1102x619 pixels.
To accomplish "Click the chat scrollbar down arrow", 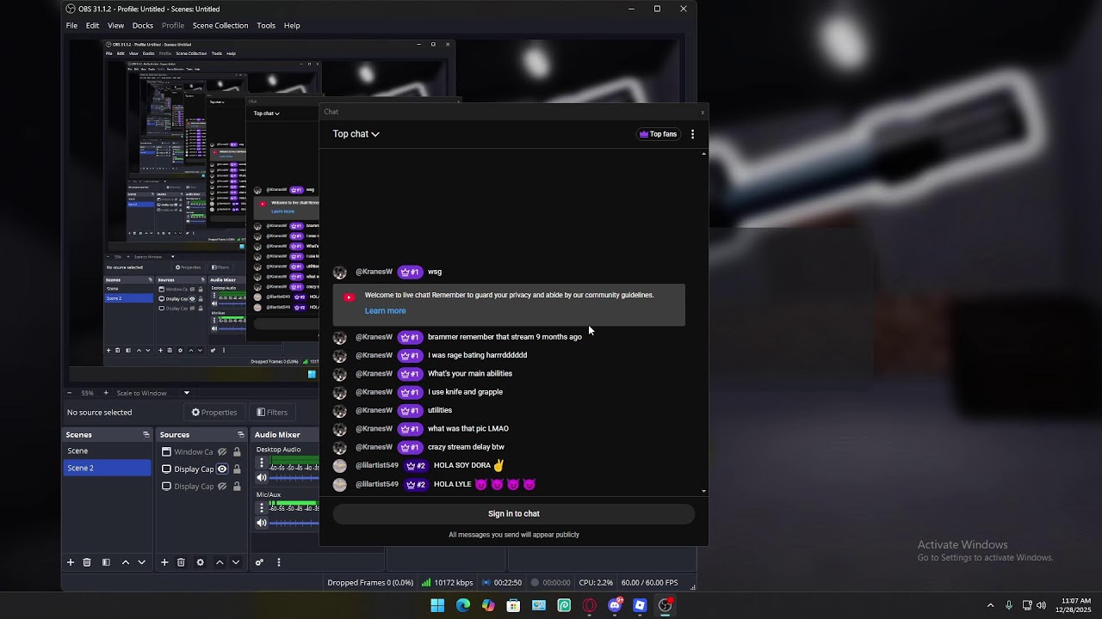I will coord(704,492).
